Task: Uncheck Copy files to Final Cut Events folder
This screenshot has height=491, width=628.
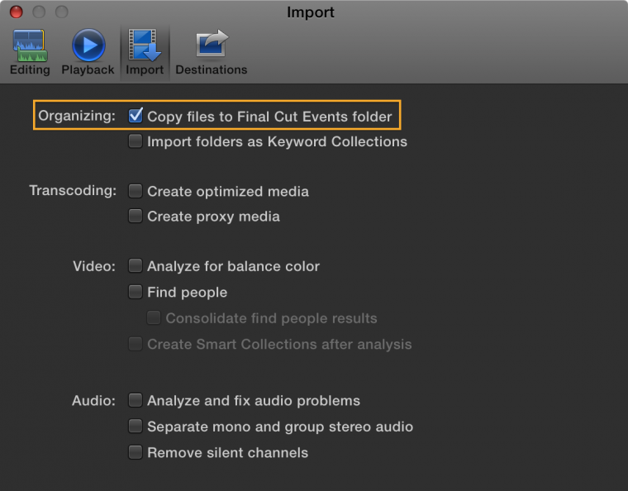Action: click(136, 116)
